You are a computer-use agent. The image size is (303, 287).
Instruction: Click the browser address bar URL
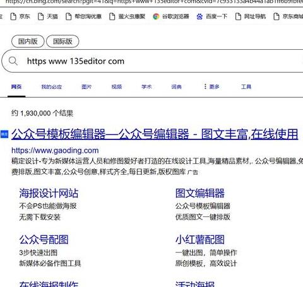click(x=153, y=2)
